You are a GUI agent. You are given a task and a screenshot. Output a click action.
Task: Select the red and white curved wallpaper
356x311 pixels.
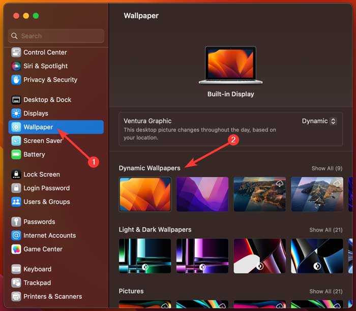[260, 256]
